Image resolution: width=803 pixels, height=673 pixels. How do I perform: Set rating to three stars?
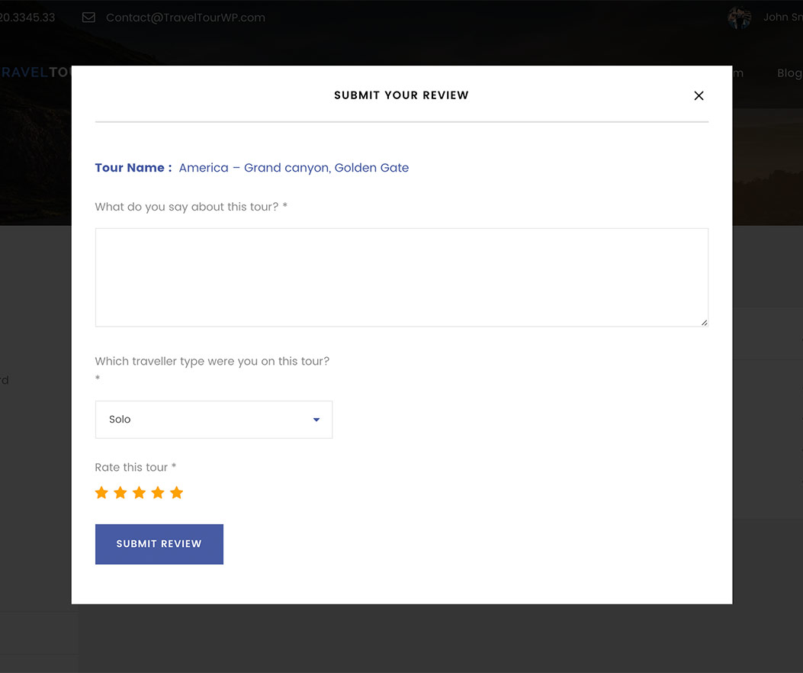tap(139, 493)
